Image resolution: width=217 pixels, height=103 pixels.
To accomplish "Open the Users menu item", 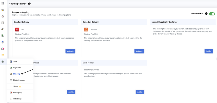I will click(x=16, y=86).
